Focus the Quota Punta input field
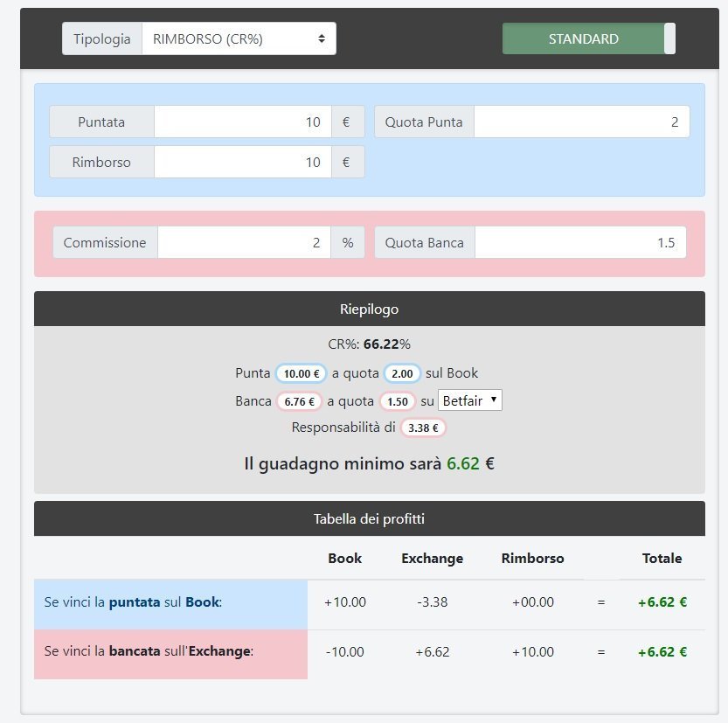728x723 pixels. click(x=581, y=122)
